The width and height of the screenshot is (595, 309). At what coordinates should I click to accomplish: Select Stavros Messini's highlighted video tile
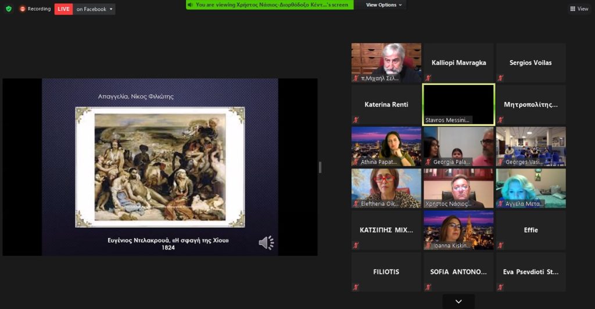click(458, 104)
